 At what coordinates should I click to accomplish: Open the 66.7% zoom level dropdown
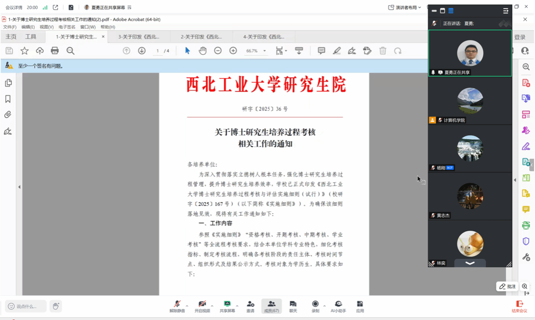pyautogui.click(x=256, y=51)
